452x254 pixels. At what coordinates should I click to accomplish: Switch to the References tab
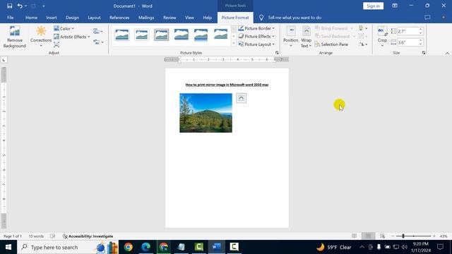[119, 18]
